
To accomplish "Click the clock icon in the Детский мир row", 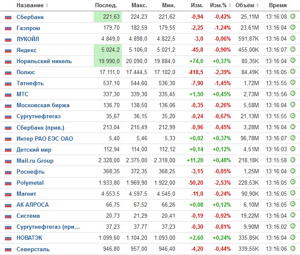I will [x=293, y=149].
